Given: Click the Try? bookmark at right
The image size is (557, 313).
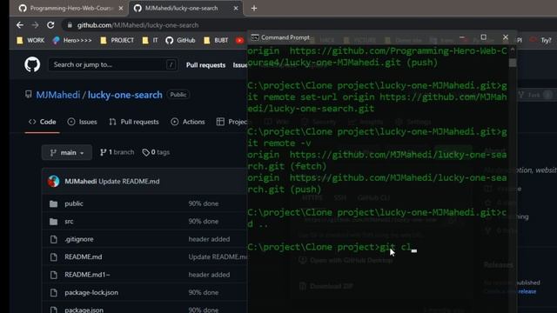Looking at the screenshot, I should (541, 41).
